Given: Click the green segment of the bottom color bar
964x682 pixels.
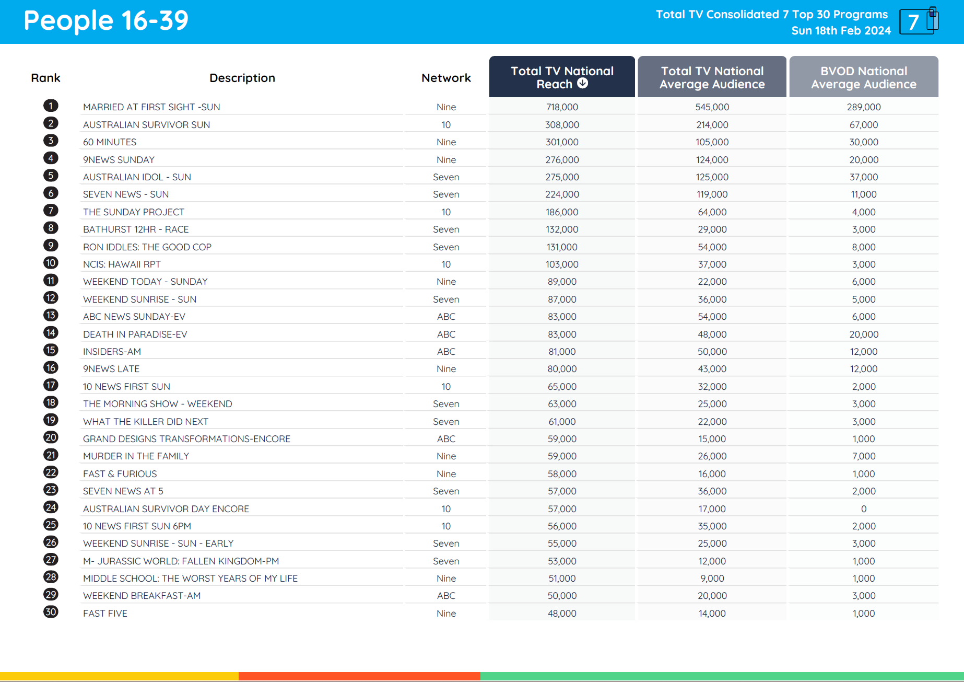Looking at the screenshot, I should point(723,674).
